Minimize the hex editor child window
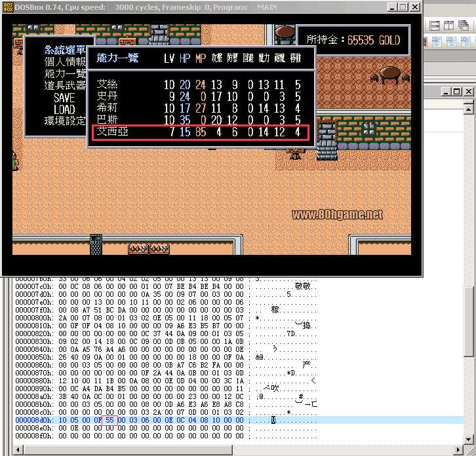This screenshot has width=476, height=456. (446, 91)
